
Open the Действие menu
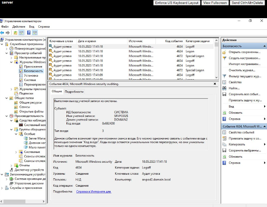[19, 27]
